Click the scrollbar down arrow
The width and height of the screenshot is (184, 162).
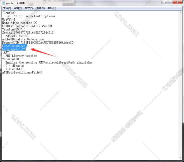(x=180, y=158)
